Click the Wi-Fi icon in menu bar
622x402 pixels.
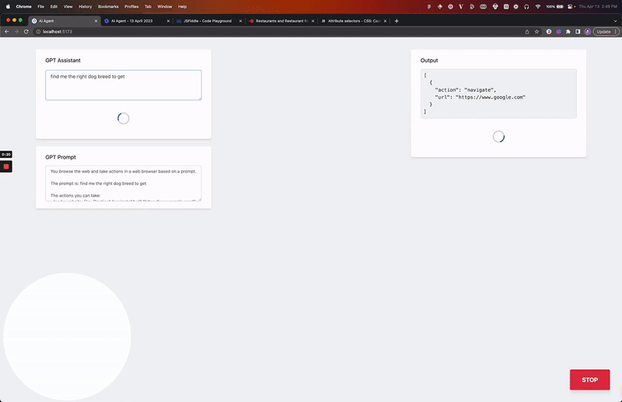(538, 7)
